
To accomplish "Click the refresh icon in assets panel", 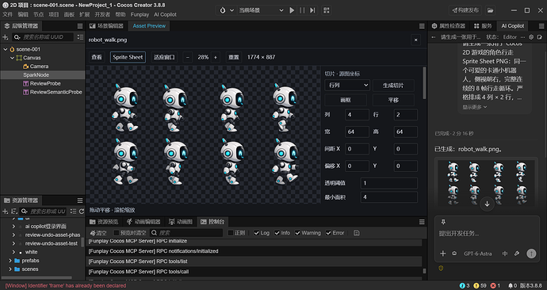I will [82, 212].
